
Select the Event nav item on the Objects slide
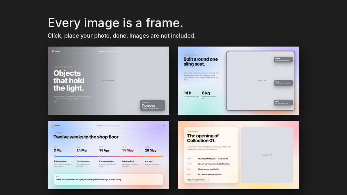[117, 51]
